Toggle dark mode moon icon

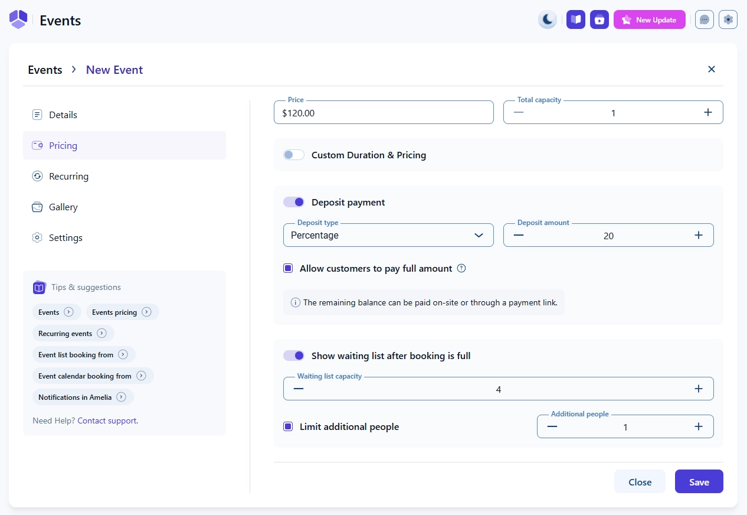pos(548,19)
